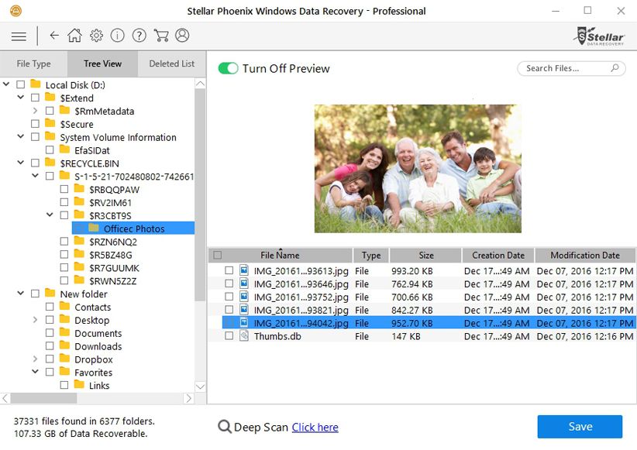Go back with the arrow icon
This screenshot has width=637, height=450.
coord(54,36)
